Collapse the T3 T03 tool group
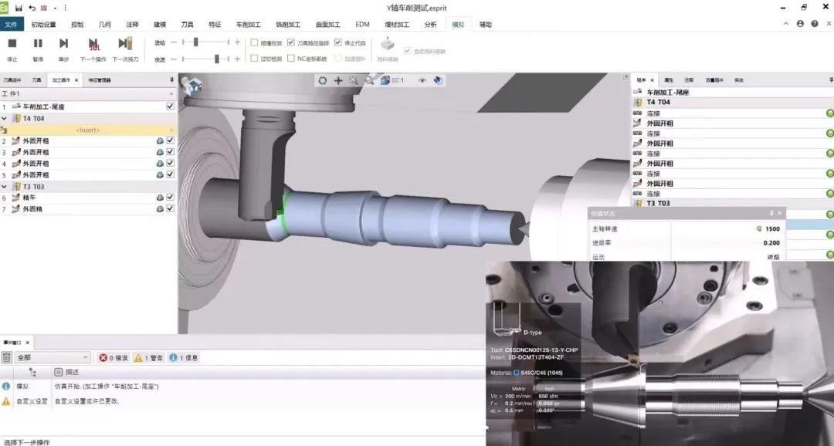The height and width of the screenshot is (446, 834). click(5, 187)
